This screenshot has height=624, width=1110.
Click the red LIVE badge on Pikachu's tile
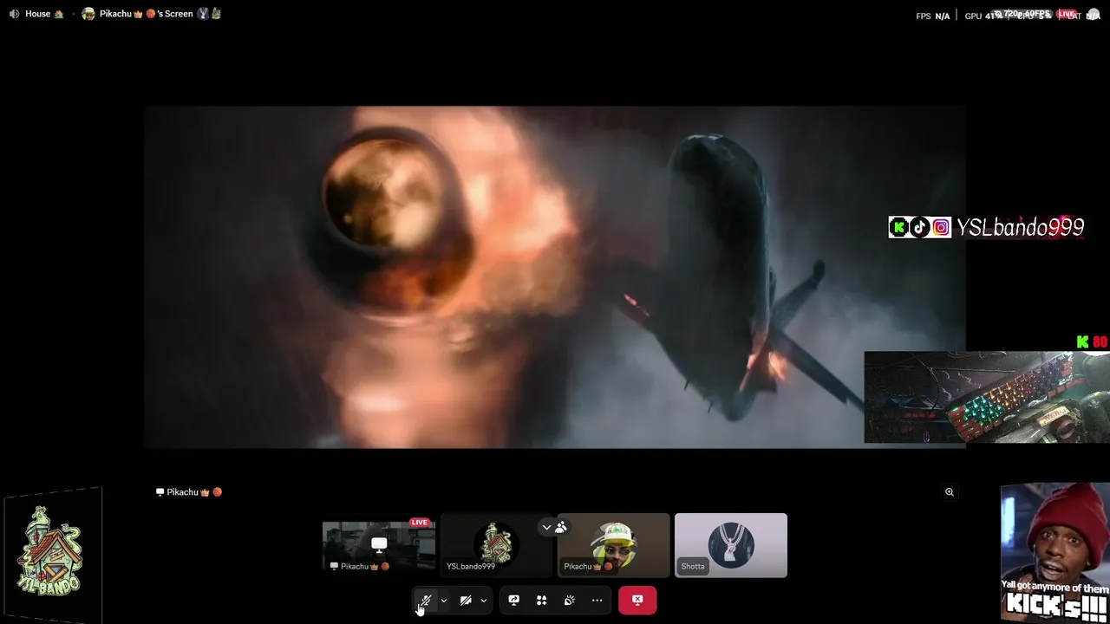coord(420,523)
